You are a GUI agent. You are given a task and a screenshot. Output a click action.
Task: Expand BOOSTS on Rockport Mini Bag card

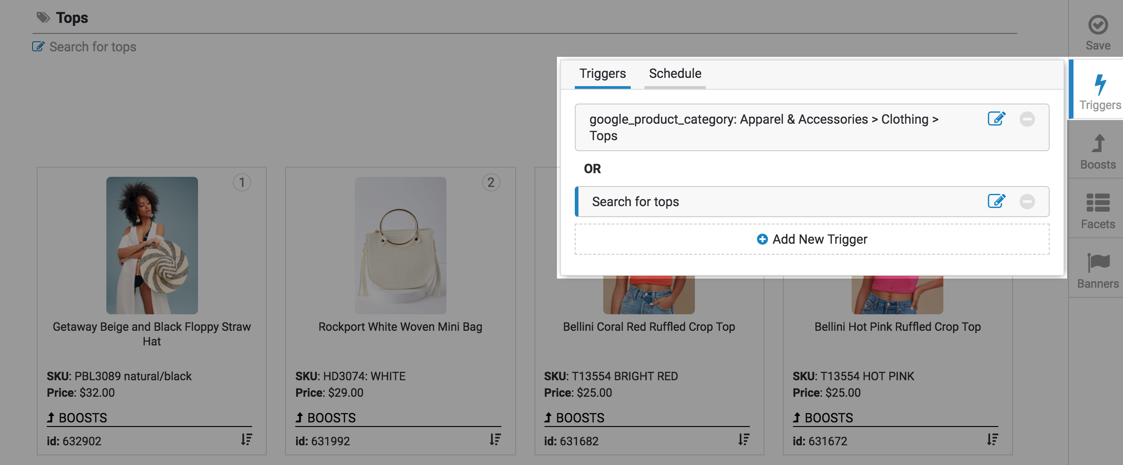(x=325, y=418)
